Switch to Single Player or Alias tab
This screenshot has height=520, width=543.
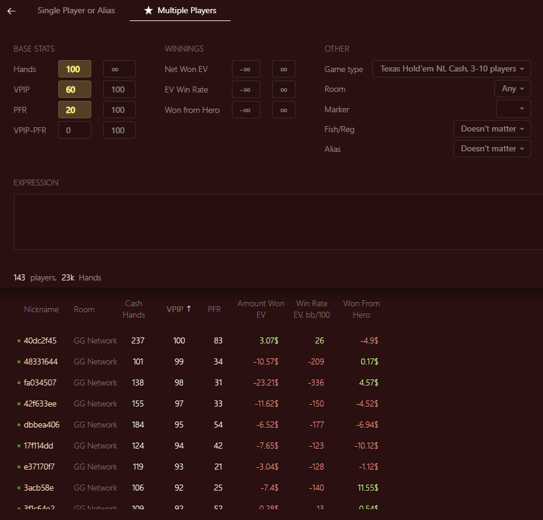click(76, 10)
